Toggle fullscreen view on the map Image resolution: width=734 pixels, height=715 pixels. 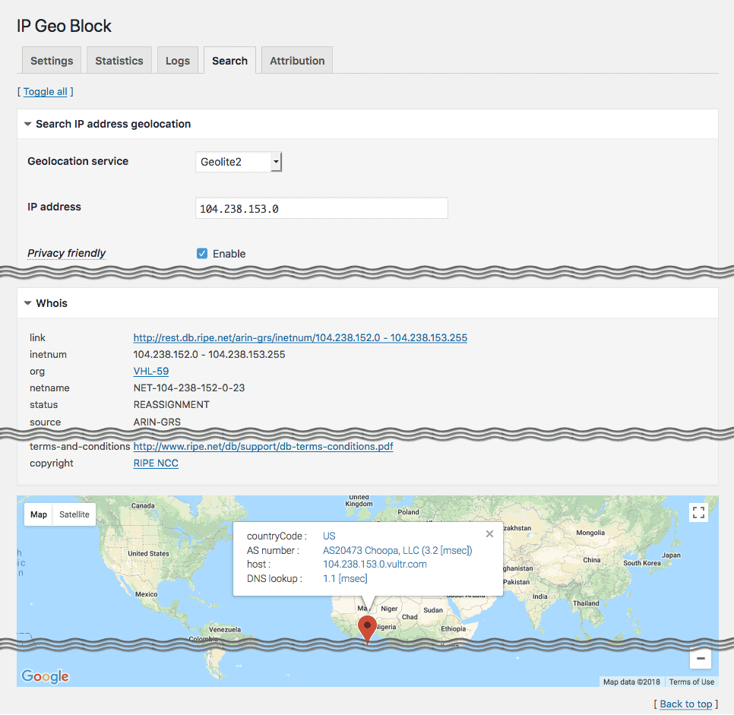click(x=699, y=512)
